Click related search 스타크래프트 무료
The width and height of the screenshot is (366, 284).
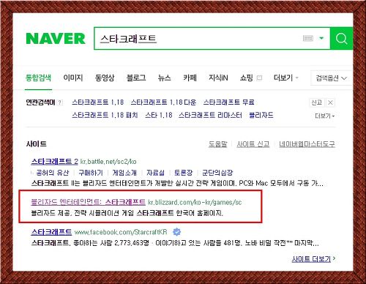pos(228,102)
